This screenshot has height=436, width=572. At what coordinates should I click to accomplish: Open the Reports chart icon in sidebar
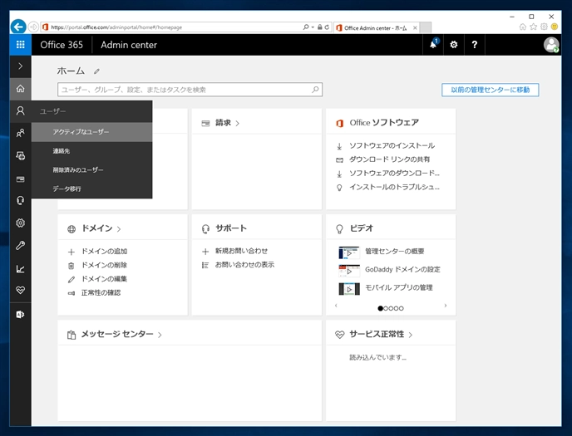click(x=21, y=269)
